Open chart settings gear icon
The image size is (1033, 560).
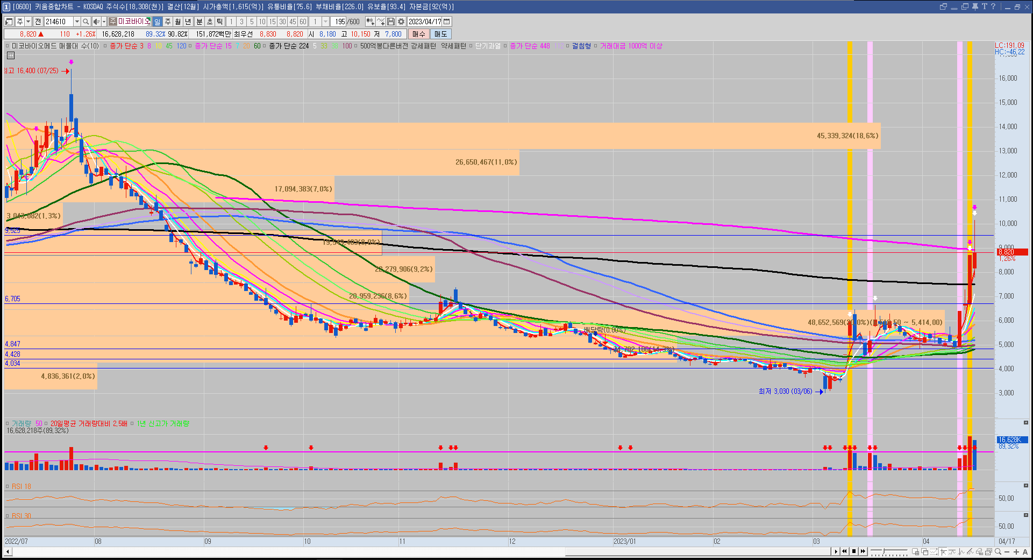point(401,22)
